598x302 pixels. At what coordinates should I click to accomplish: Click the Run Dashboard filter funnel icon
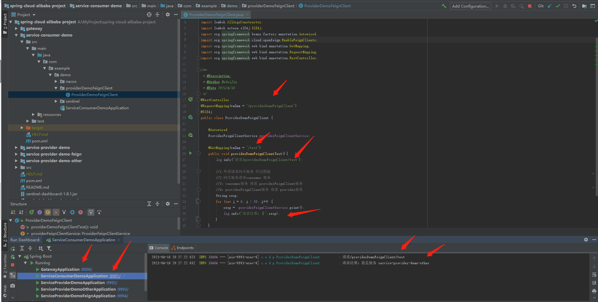click(x=49, y=248)
